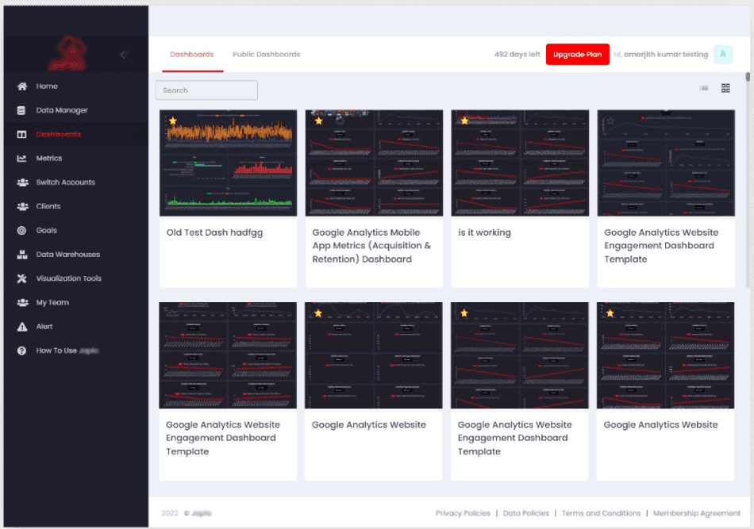Collapse the sidebar using the chevron arrow

click(x=123, y=55)
